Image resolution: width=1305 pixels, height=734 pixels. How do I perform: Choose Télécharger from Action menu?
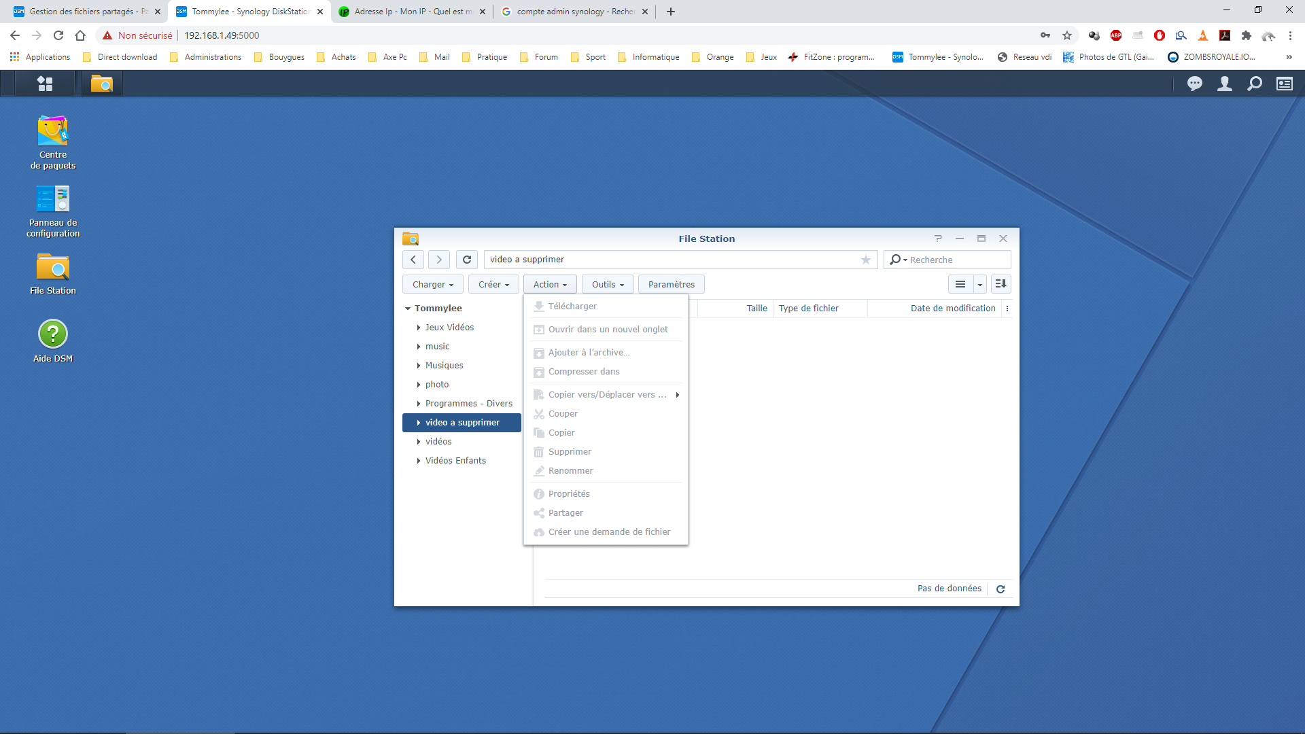pos(606,307)
